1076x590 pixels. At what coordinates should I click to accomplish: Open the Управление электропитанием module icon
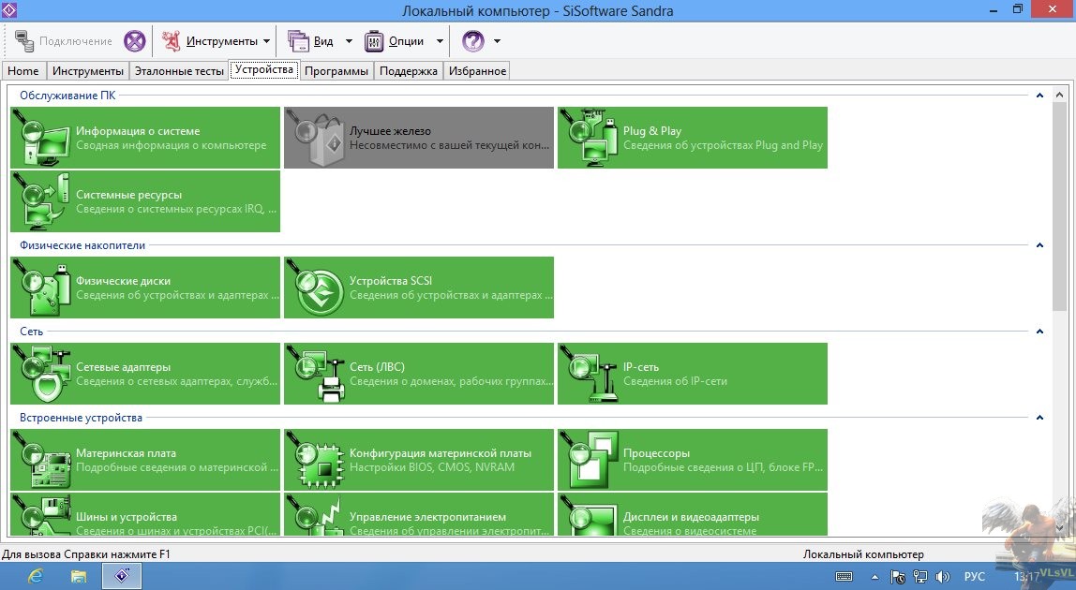(316, 514)
